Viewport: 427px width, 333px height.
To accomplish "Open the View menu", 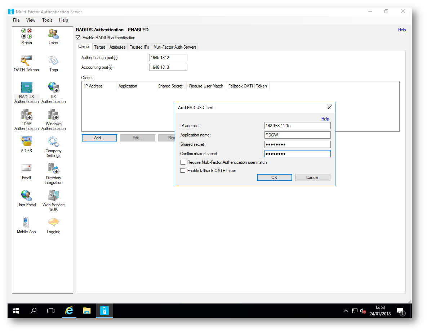I will pyautogui.click(x=31, y=20).
